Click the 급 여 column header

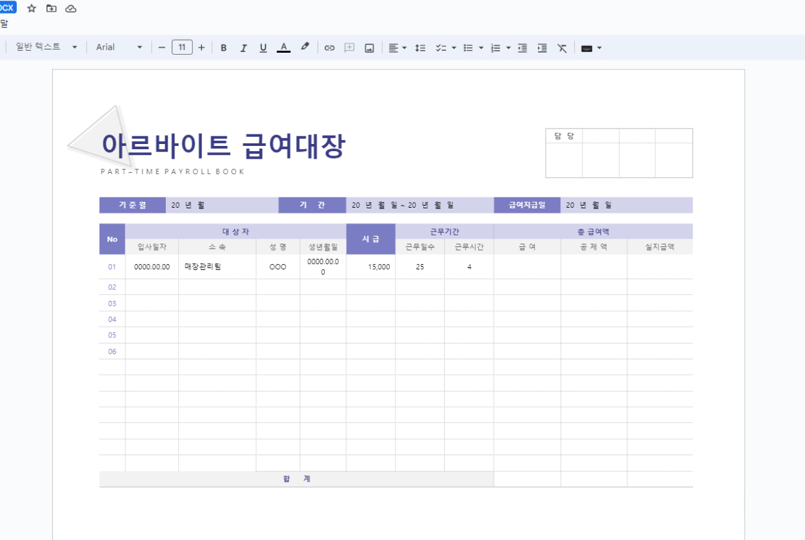tap(527, 247)
